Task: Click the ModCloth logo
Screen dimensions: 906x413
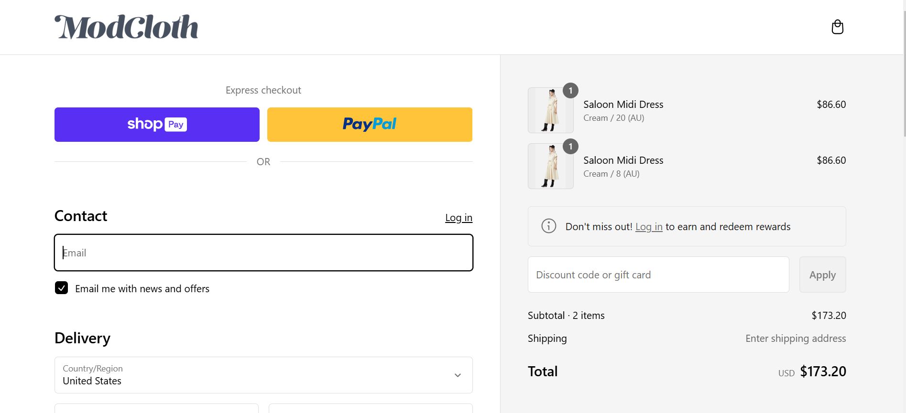Action: (x=127, y=27)
